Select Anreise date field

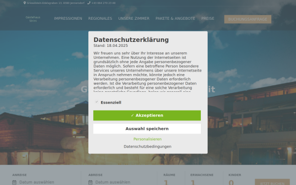click(37, 182)
